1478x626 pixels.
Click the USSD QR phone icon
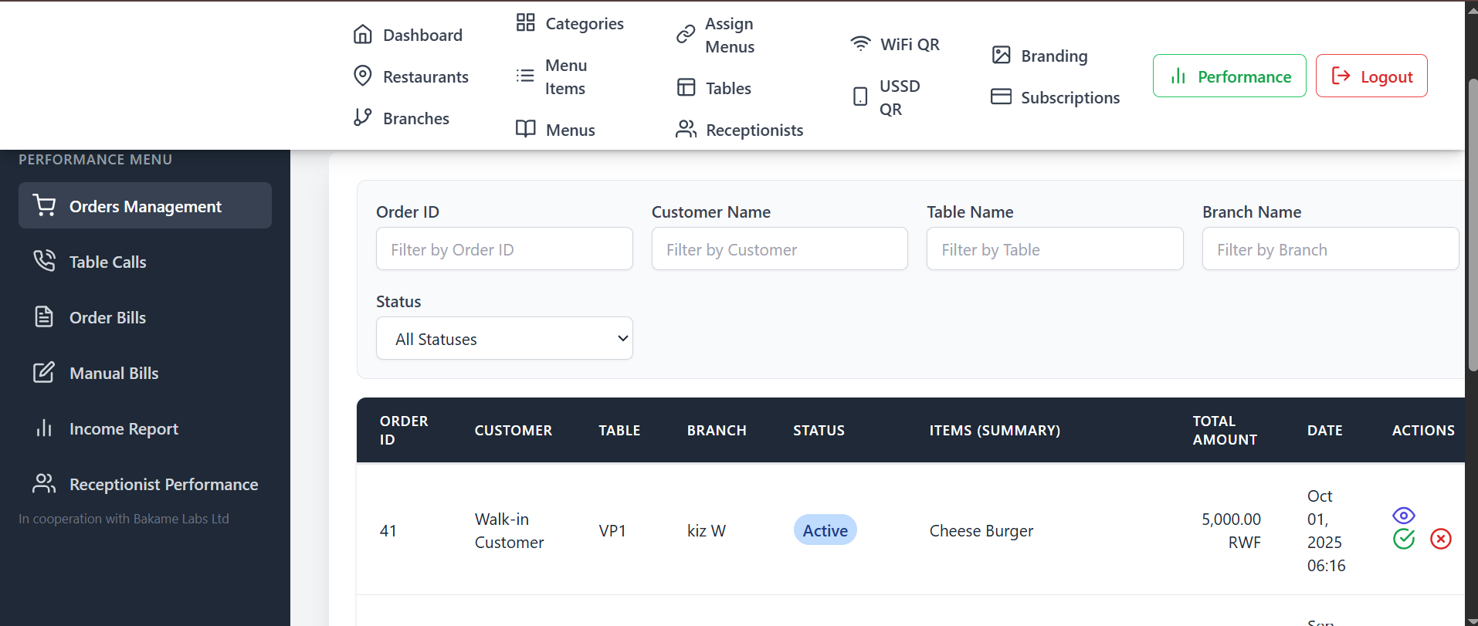click(859, 97)
